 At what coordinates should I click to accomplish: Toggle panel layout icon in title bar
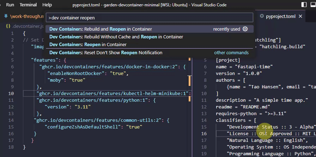pyautogui.click(x=314, y=5)
